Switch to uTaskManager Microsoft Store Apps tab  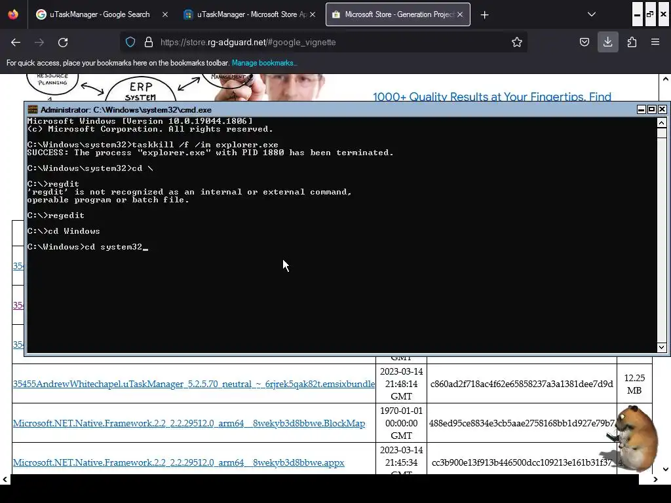[250, 14]
